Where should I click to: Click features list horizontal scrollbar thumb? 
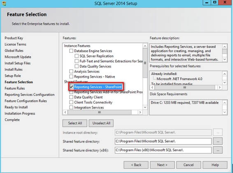tap(100, 112)
